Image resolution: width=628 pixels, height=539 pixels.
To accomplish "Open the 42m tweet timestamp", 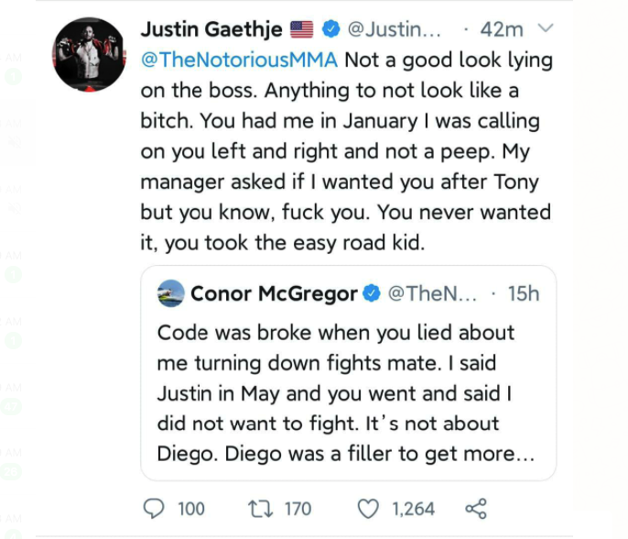I will (502, 29).
